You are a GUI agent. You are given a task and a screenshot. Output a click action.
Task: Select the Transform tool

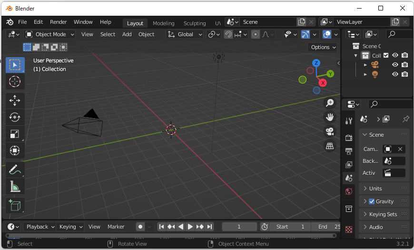[x=15, y=150]
